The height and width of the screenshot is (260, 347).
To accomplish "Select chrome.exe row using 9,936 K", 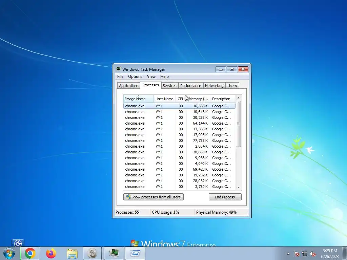I will tap(179, 158).
